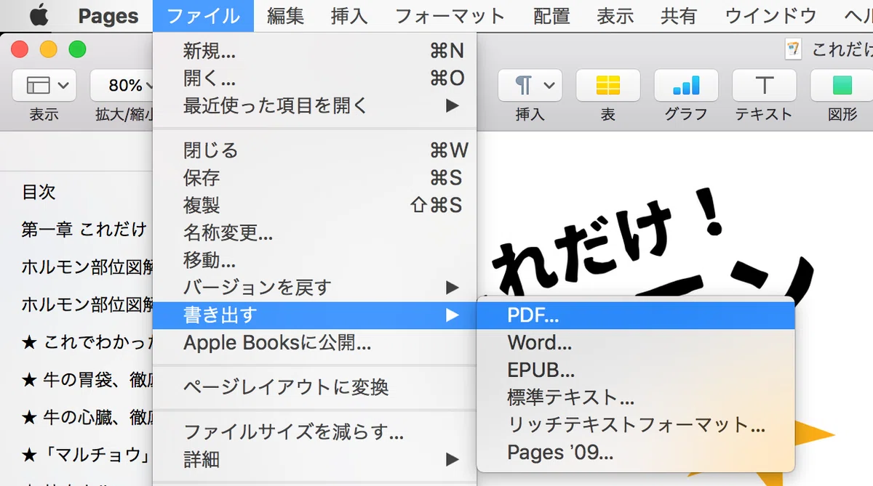This screenshot has height=486, width=873.
Task: Export as 標準テキスト... plain text
Action: (x=636, y=397)
